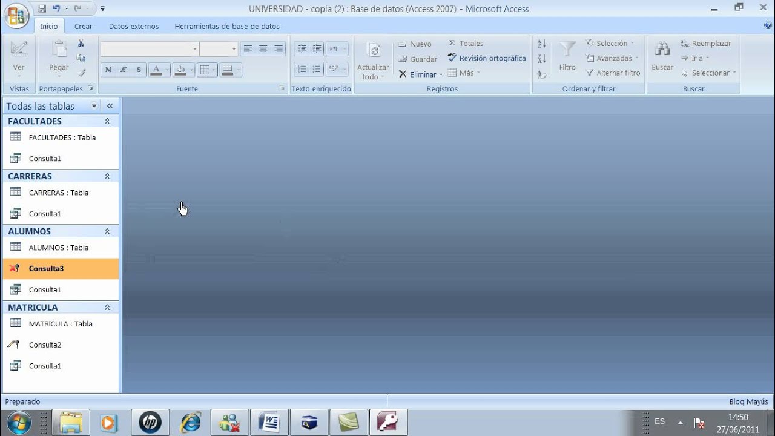This screenshot has height=436, width=775.
Task: Open Windows Explorer from the taskbar
Action: point(71,422)
